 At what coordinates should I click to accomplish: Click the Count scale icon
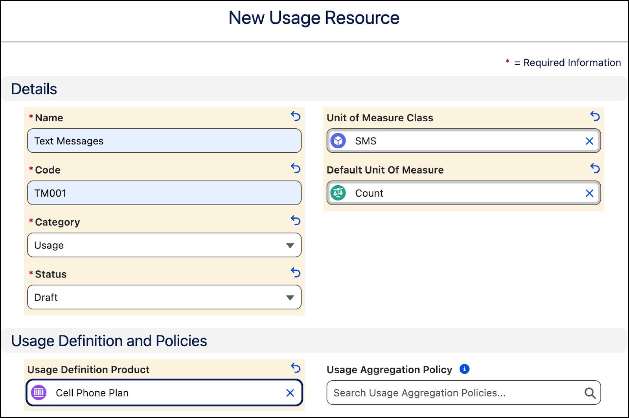click(x=338, y=193)
